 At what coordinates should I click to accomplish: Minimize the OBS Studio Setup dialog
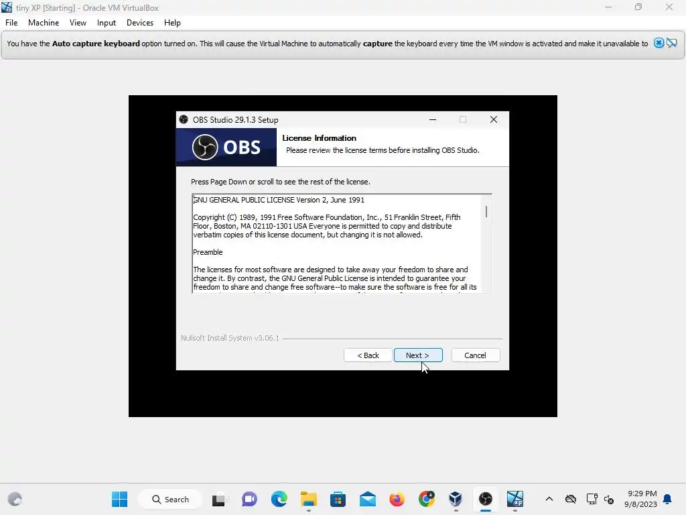[x=433, y=119]
